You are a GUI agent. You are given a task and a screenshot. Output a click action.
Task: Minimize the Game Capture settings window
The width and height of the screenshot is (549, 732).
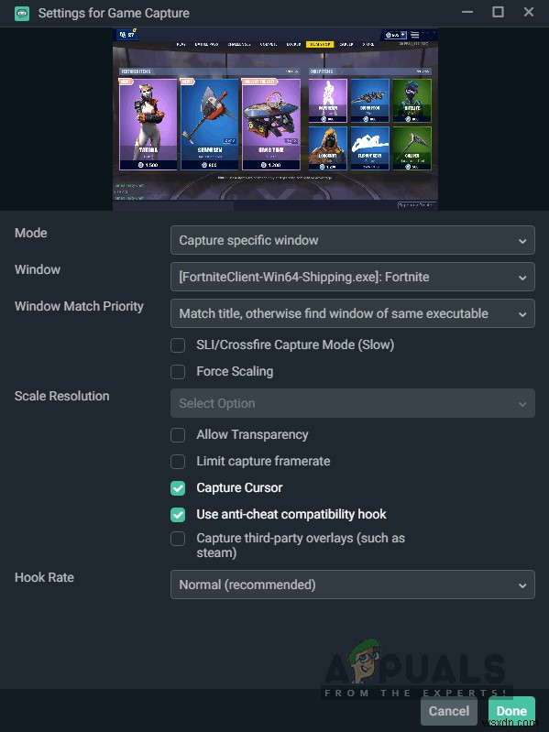coord(467,12)
